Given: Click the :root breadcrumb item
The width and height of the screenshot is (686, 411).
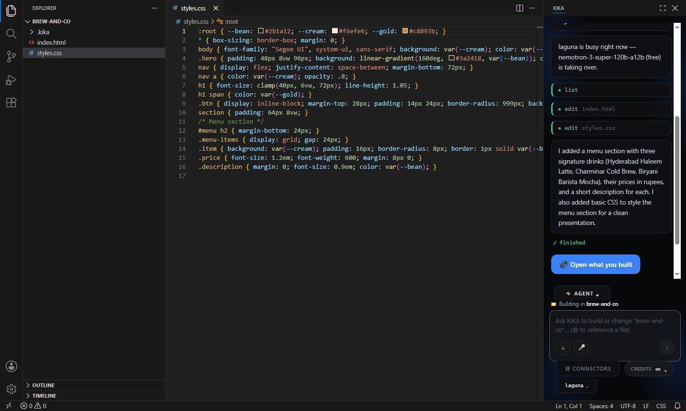Looking at the screenshot, I should (x=228, y=21).
